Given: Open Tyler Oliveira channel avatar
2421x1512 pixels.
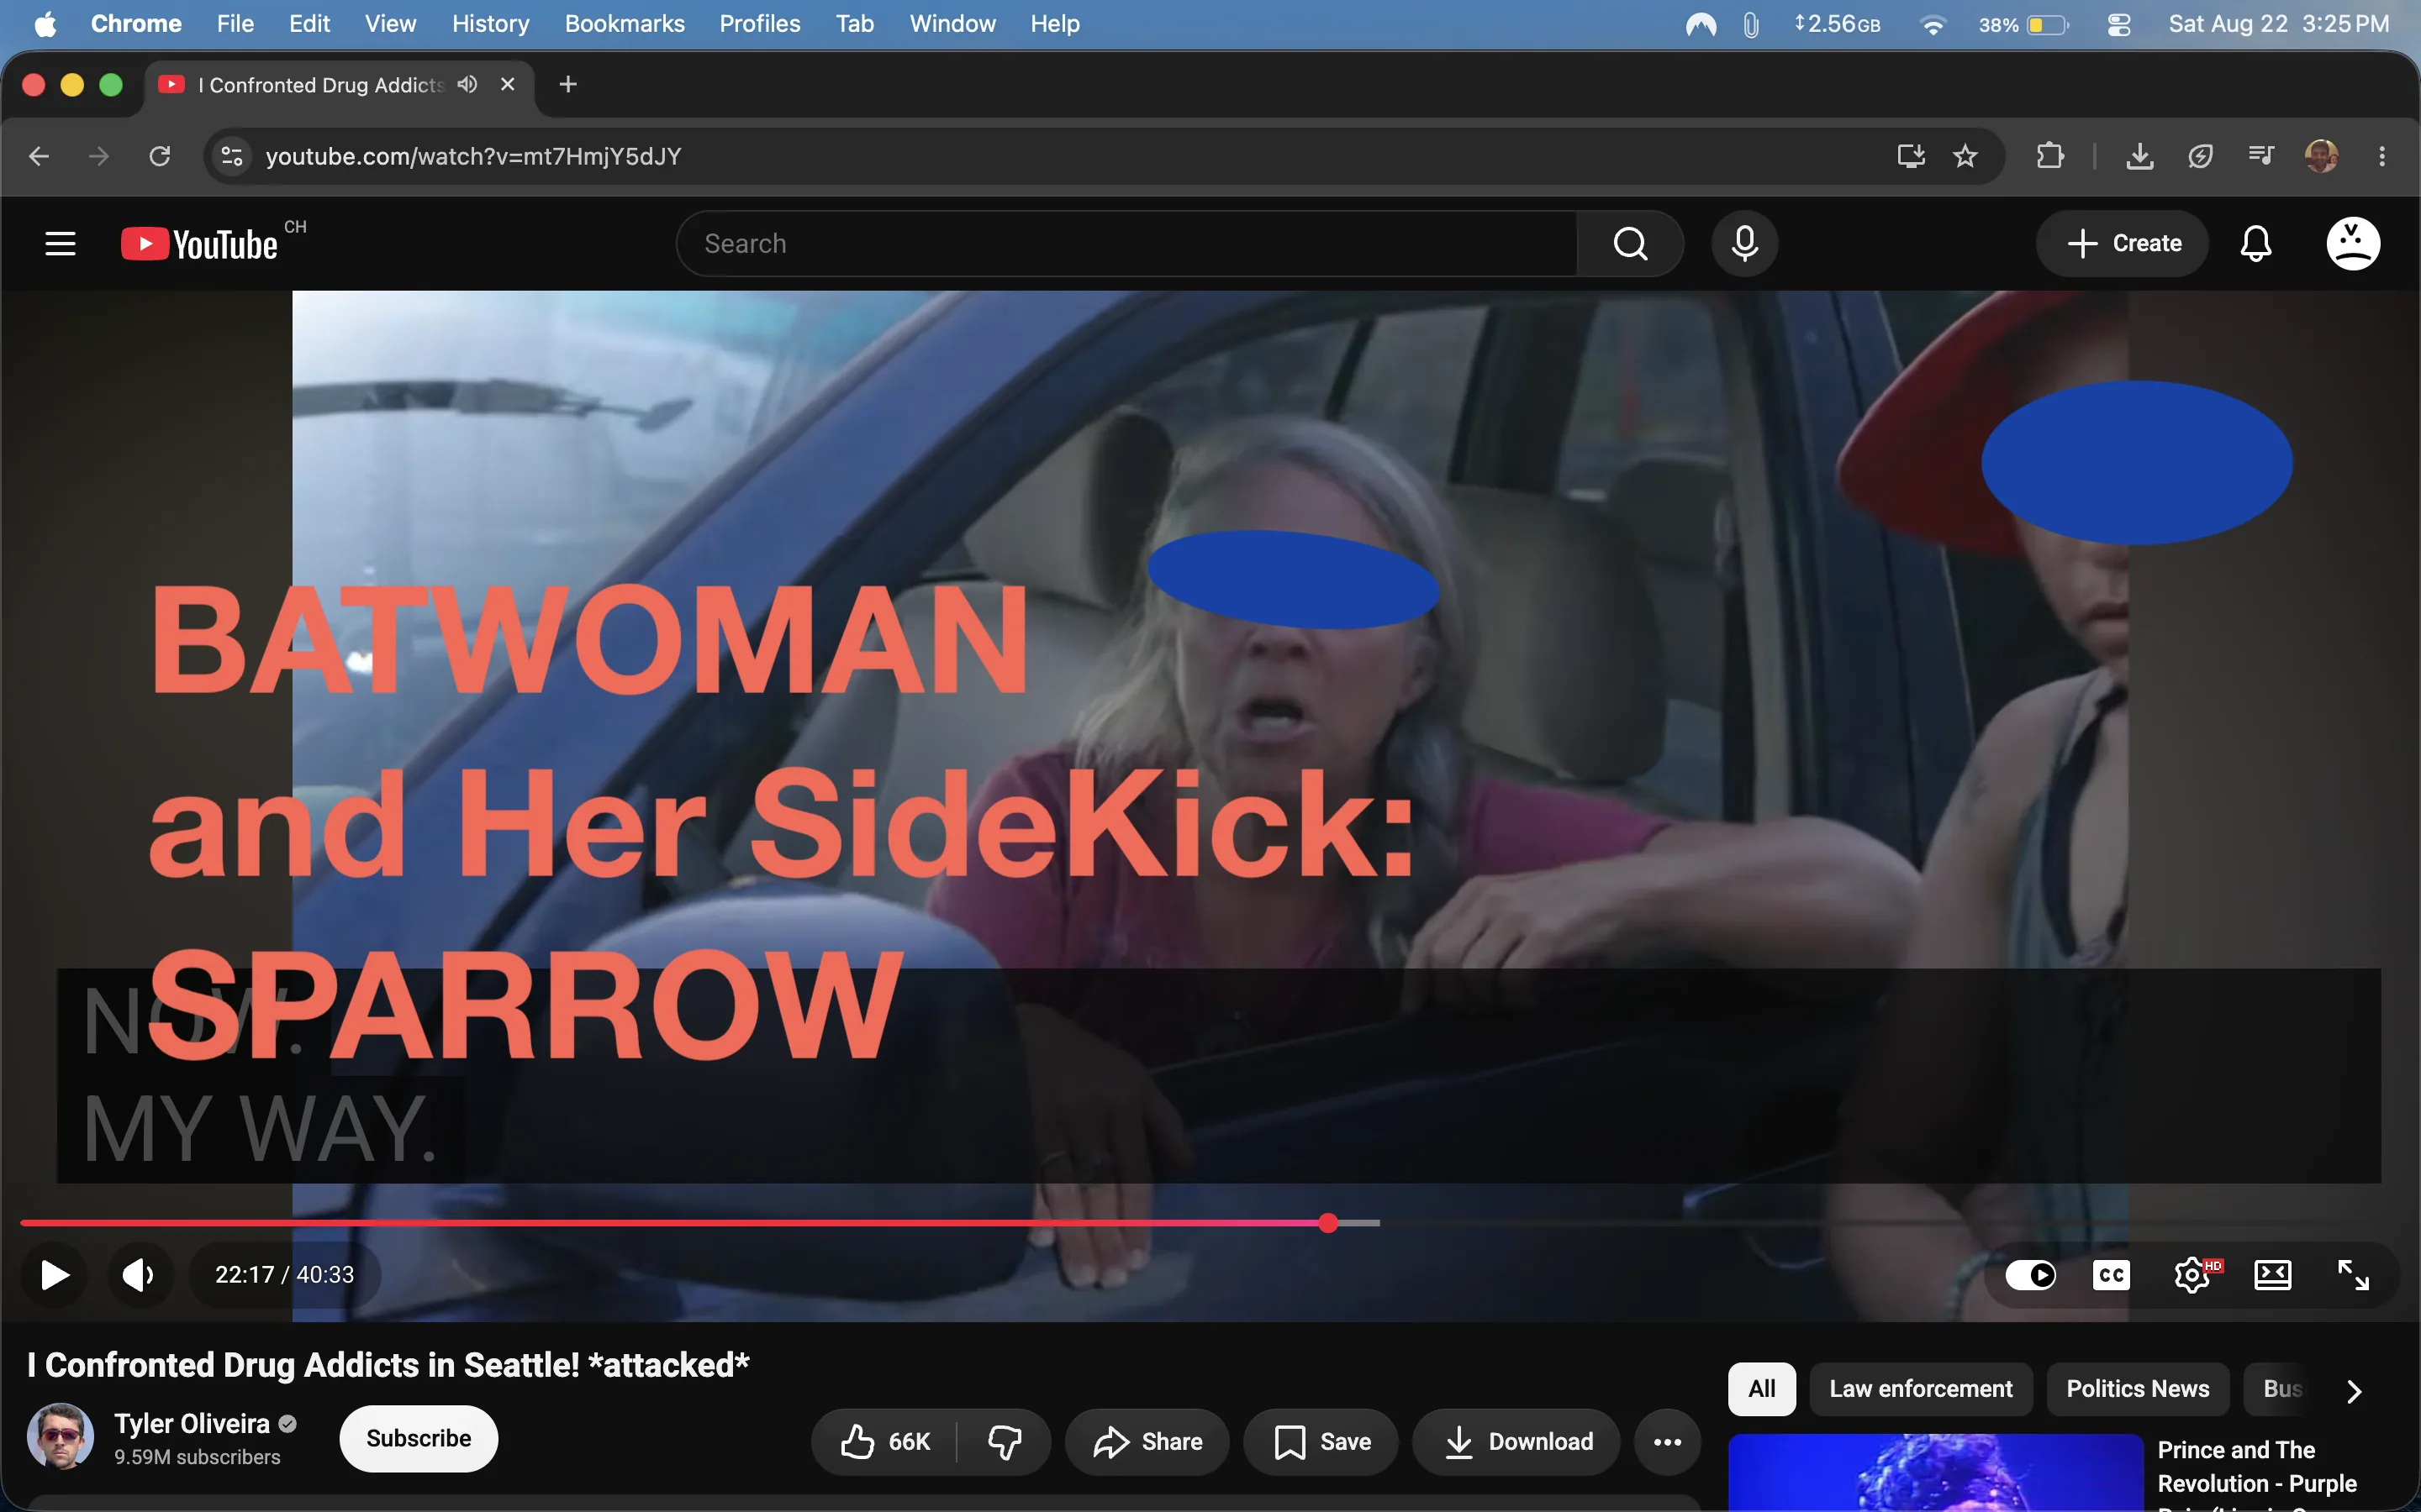Looking at the screenshot, I should coord(60,1437).
